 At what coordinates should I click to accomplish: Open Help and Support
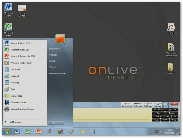click(57, 74)
